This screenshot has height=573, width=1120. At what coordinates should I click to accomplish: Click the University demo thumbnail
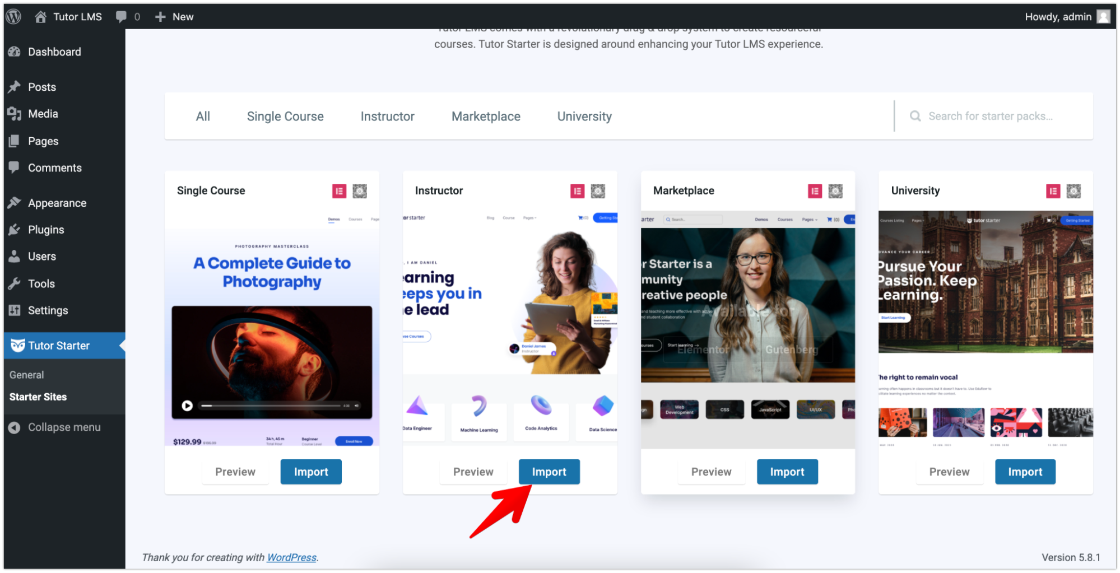coord(986,329)
